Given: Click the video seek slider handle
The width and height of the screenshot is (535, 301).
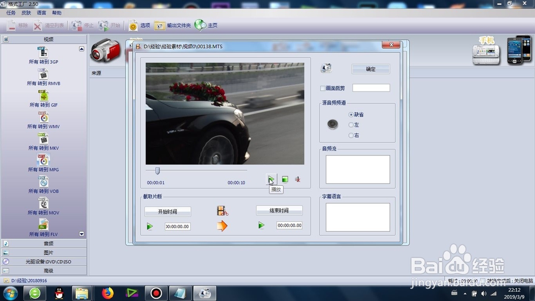Looking at the screenshot, I should point(157,170).
